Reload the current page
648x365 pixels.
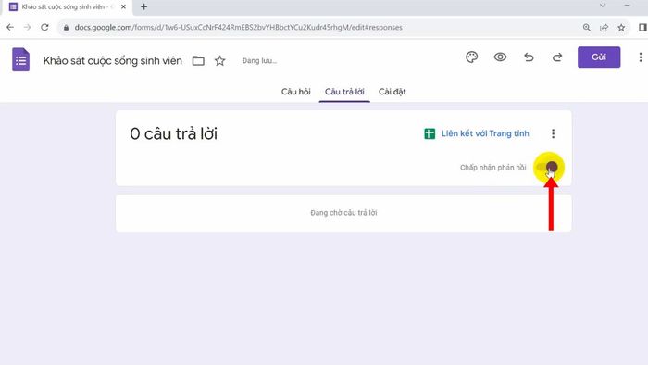(x=44, y=27)
